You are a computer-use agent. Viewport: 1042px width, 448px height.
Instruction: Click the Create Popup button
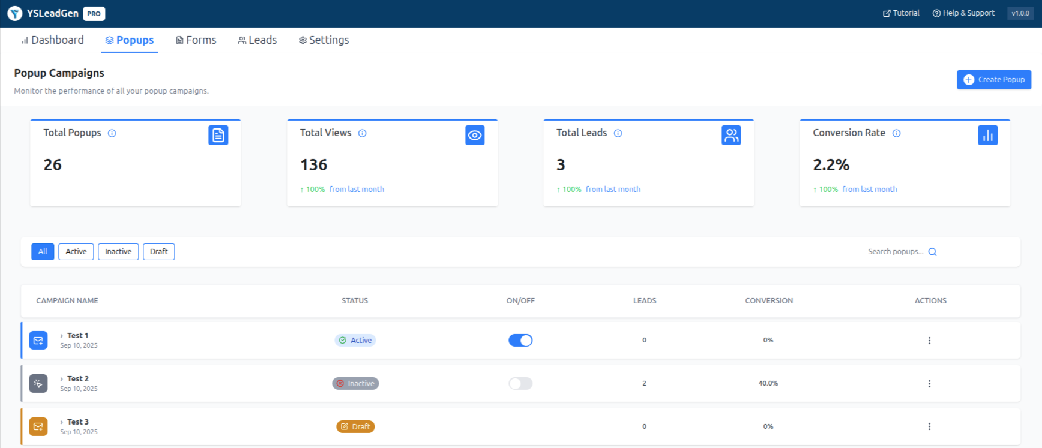coord(994,80)
